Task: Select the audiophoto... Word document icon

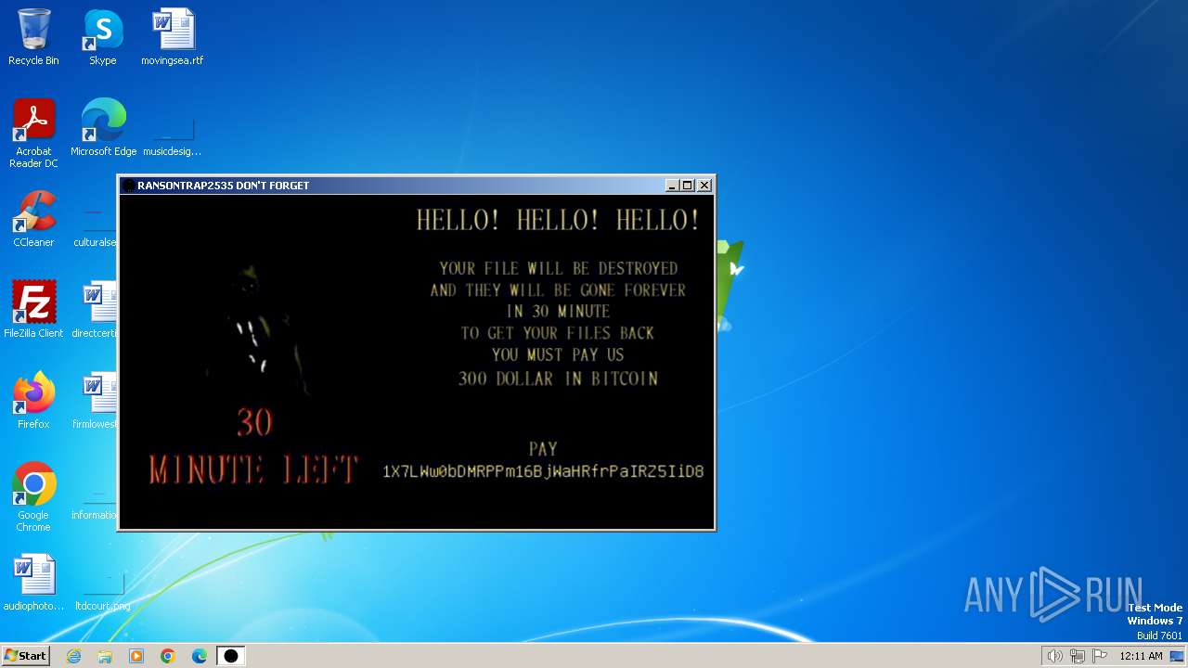Action: [33, 583]
